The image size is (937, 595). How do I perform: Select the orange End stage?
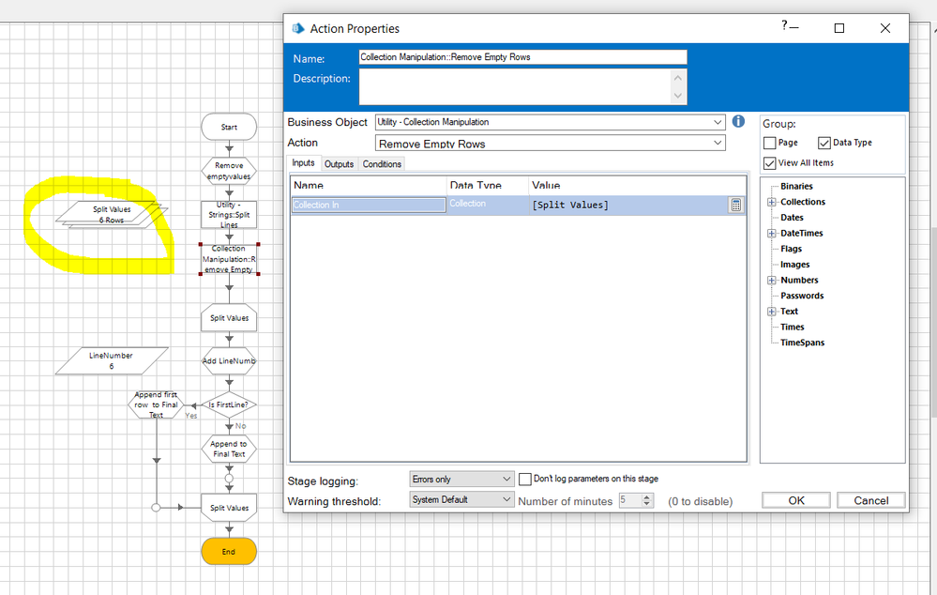click(x=229, y=552)
